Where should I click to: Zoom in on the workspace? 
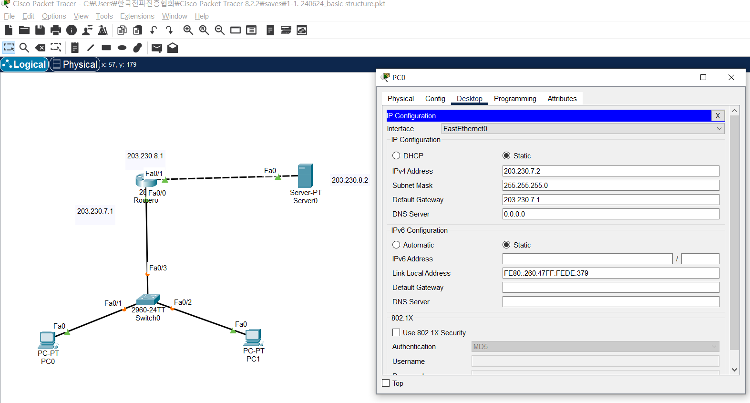[188, 30]
